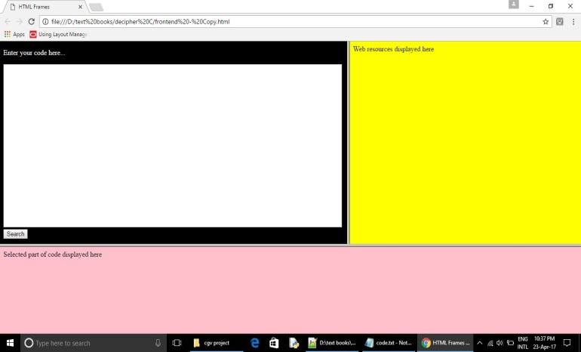Open the Apps bookmarks shortcut
Screen dimensions: 581x352
pyautogui.click(x=14, y=35)
